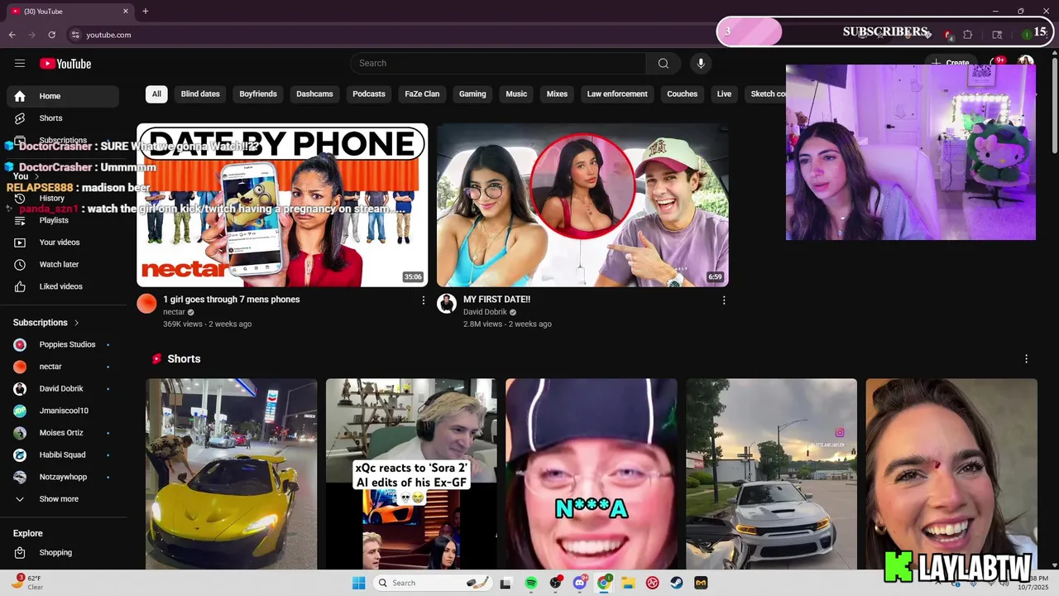
Task: Click the Chrome address bar youtube.com
Action: pos(108,35)
